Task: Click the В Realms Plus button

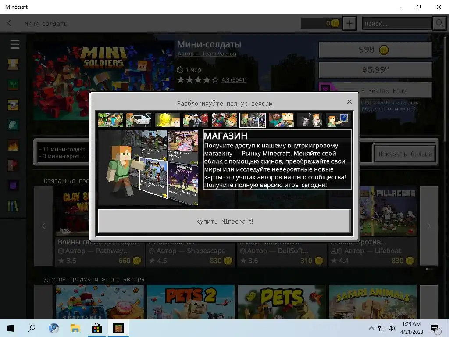Action: coord(375,90)
